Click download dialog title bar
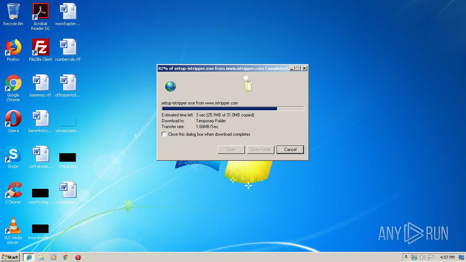 tap(223, 68)
